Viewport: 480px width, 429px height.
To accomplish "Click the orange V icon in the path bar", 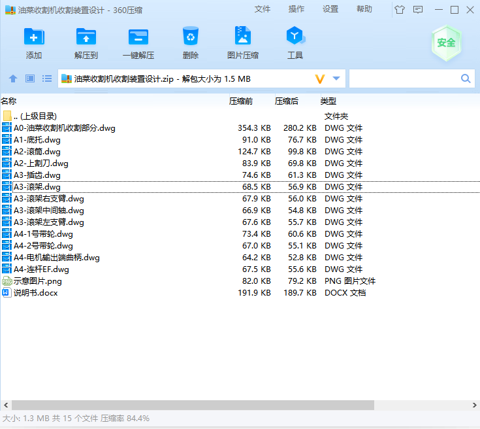I will click(320, 79).
